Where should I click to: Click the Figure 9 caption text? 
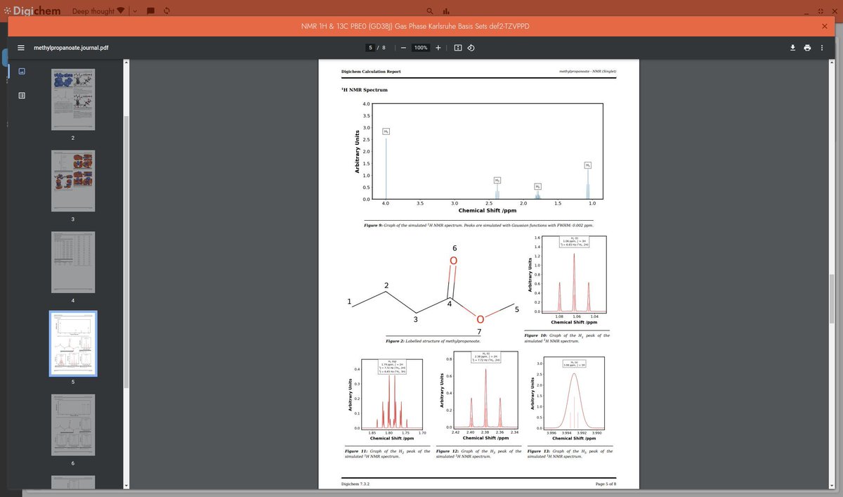click(478, 226)
